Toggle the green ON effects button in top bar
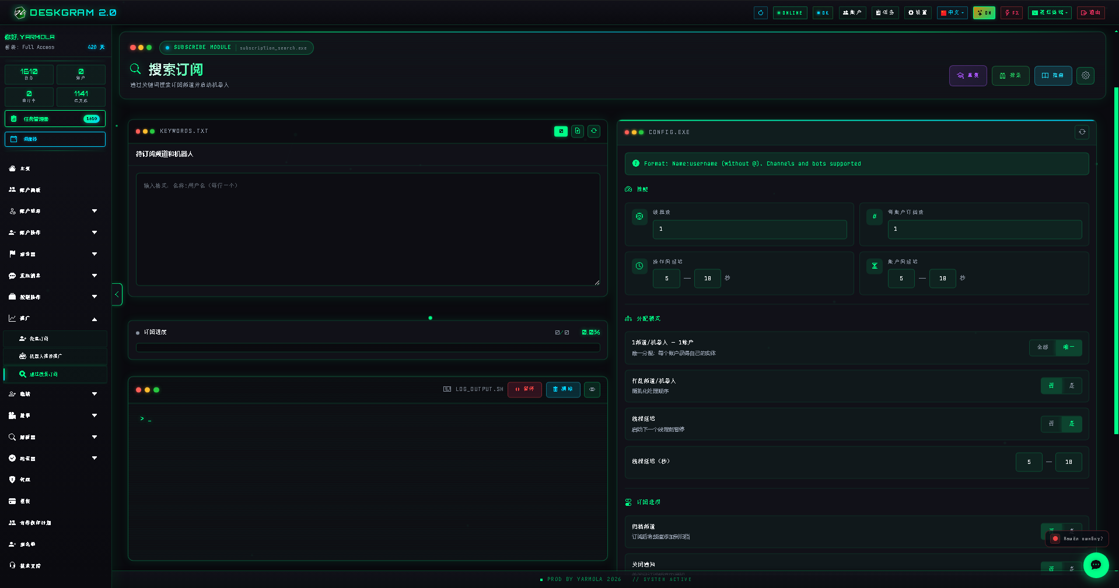This screenshot has height=588, width=1119. point(984,13)
